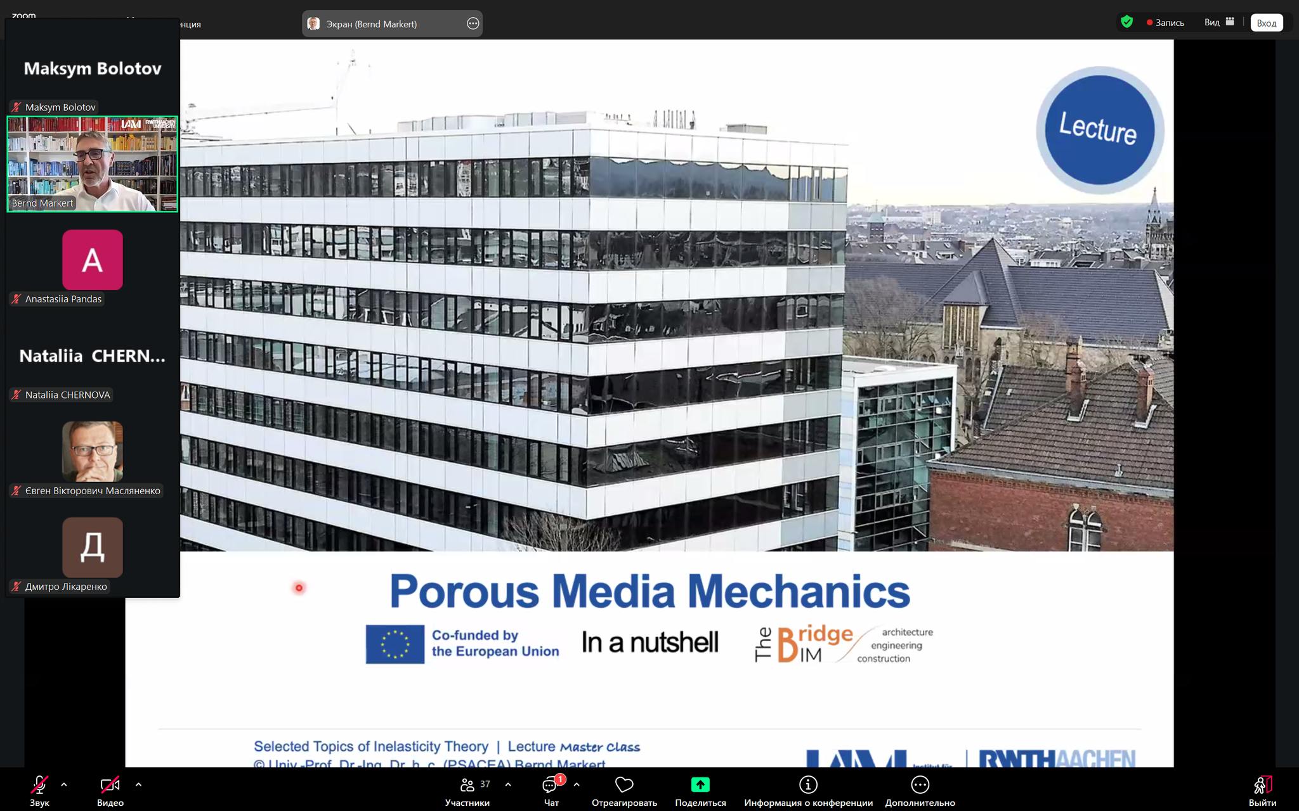Expand video options arrow beside camera
This screenshot has width=1299, height=811.
[138, 784]
